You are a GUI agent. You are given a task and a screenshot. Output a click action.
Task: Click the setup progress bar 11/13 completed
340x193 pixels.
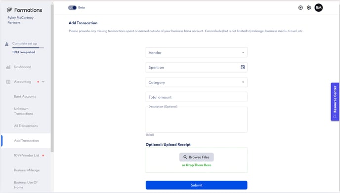28,48
